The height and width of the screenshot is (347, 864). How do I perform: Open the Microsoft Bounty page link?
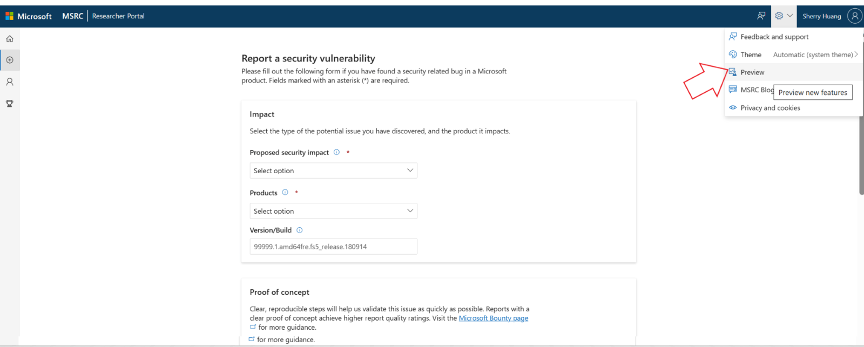(494, 318)
